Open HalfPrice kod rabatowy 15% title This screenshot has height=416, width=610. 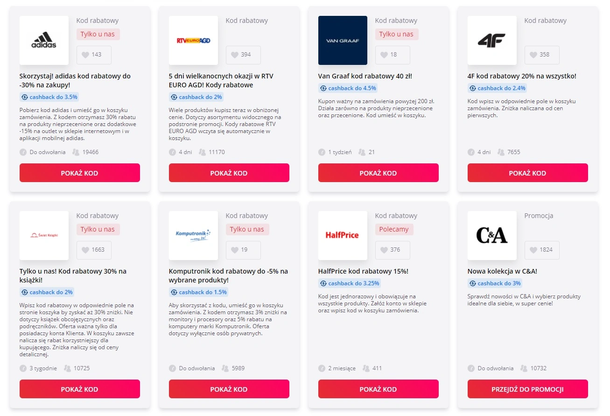[363, 271]
